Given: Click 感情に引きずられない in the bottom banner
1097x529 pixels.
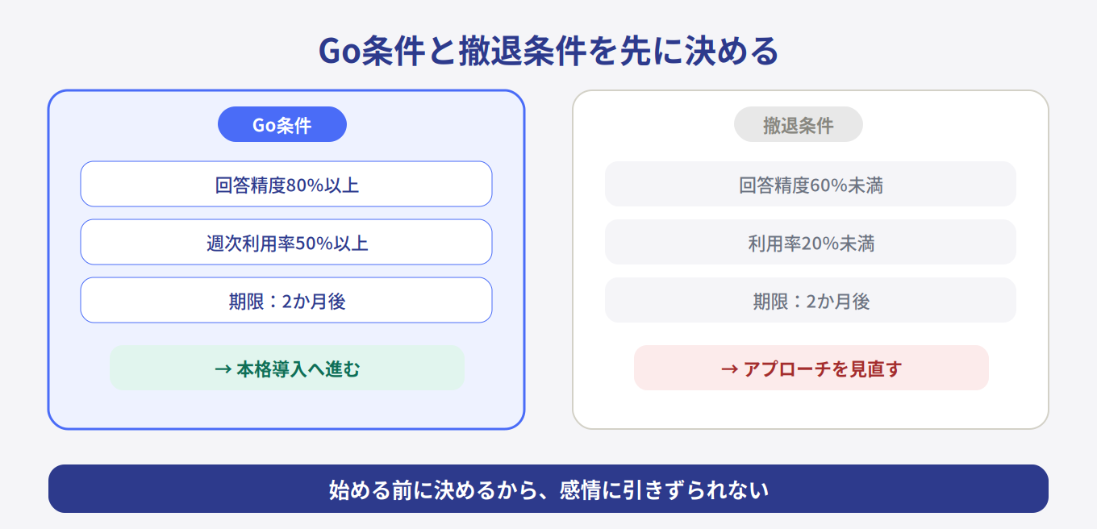Looking at the screenshot, I should click(x=663, y=489).
